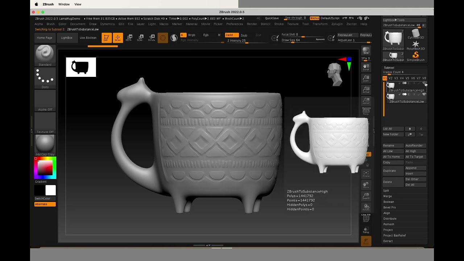Open the Dots stroke picker

pos(45,78)
